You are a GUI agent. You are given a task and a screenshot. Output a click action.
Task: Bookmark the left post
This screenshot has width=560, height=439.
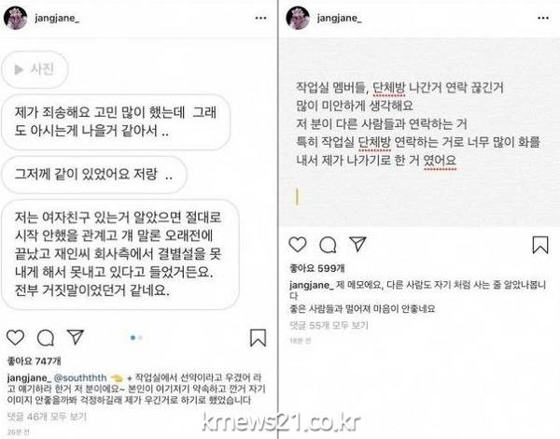click(258, 338)
